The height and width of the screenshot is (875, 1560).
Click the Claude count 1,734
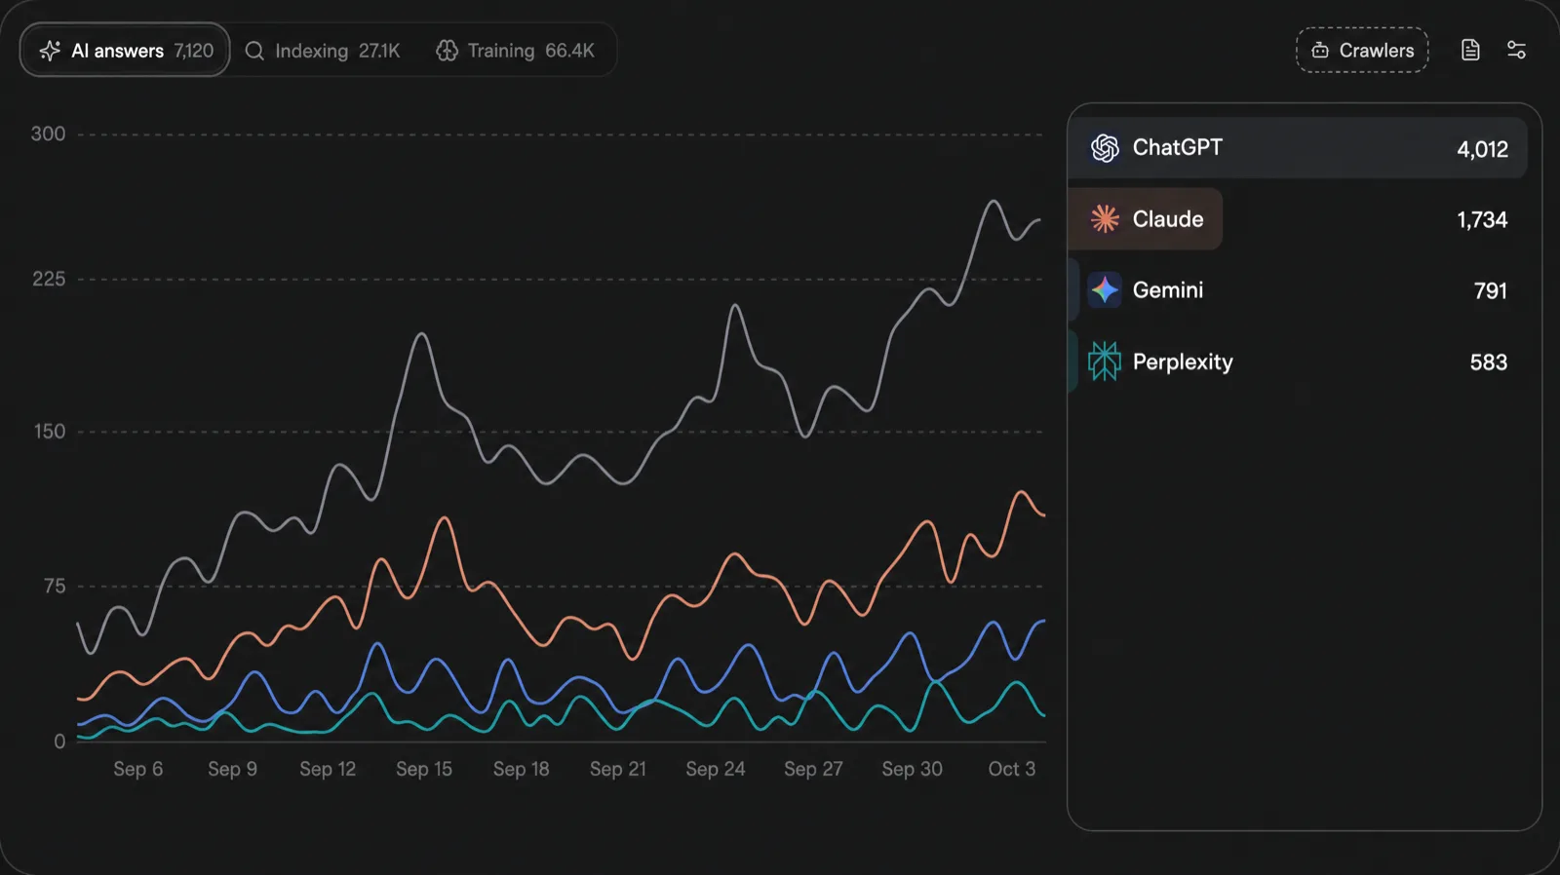pos(1482,220)
